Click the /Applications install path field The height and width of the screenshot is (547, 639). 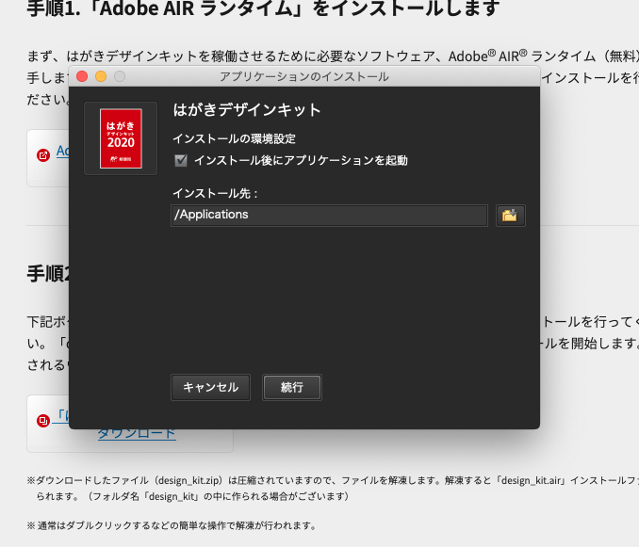pos(329,216)
